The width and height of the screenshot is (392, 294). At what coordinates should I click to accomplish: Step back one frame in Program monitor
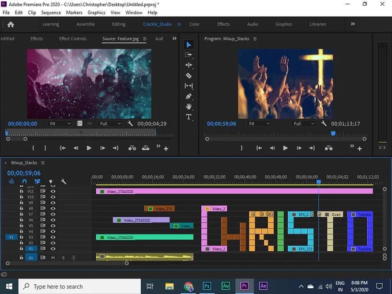[272, 148]
